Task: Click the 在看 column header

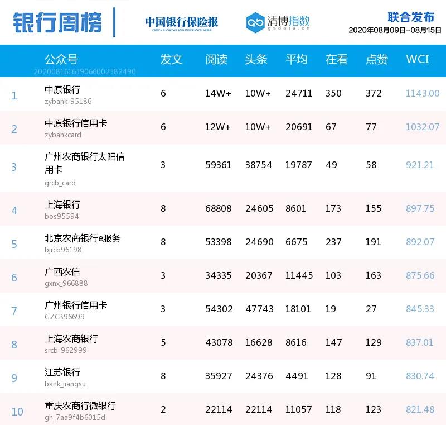Action: (337, 59)
